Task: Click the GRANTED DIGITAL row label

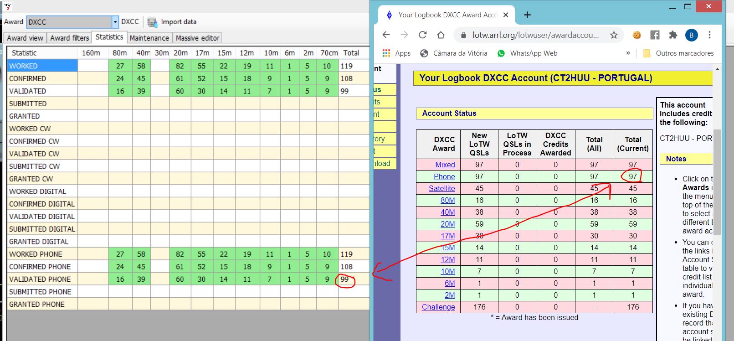Action: [x=39, y=242]
